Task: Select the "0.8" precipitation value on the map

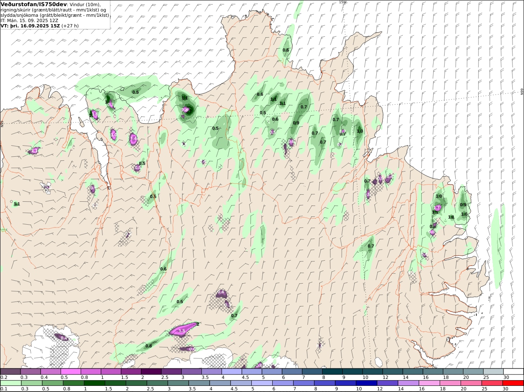Action: (149, 346)
